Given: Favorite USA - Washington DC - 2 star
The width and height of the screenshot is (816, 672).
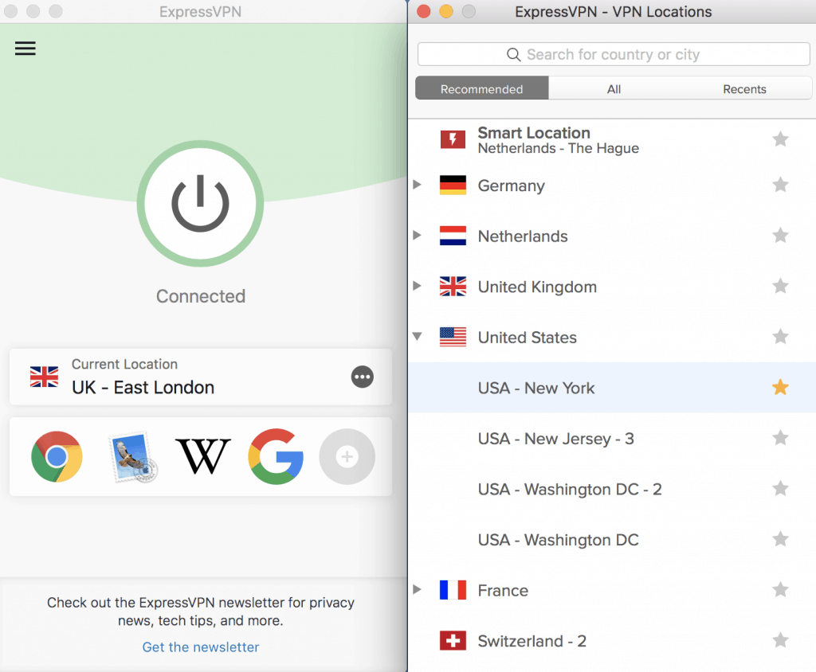Looking at the screenshot, I should pos(780,488).
